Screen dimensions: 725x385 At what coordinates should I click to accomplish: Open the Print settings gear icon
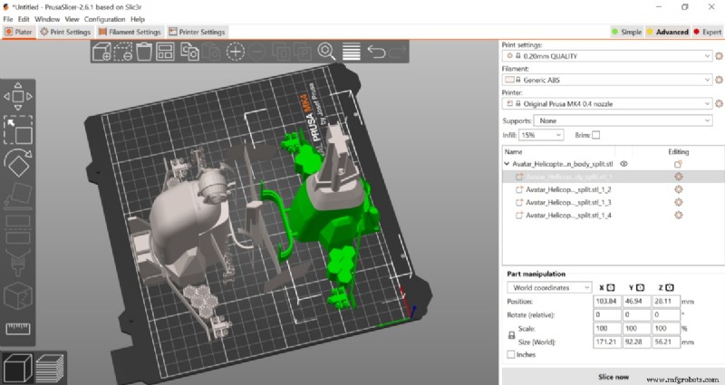pyautogui.click(x=719, y=56)
